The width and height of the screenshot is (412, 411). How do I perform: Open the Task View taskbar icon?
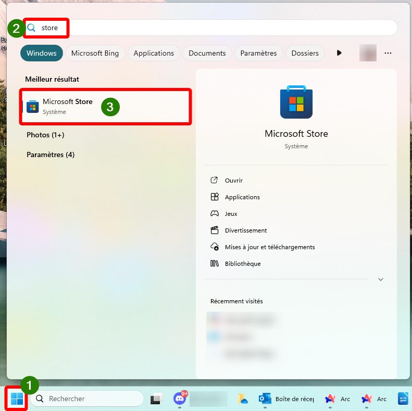(156, 399)
